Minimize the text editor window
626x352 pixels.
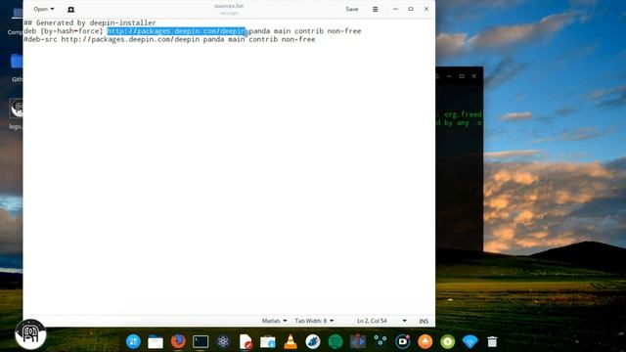tap(395, 9)
